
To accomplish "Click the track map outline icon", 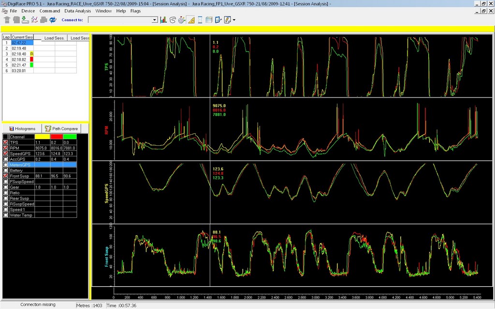I will click(172, 20).
